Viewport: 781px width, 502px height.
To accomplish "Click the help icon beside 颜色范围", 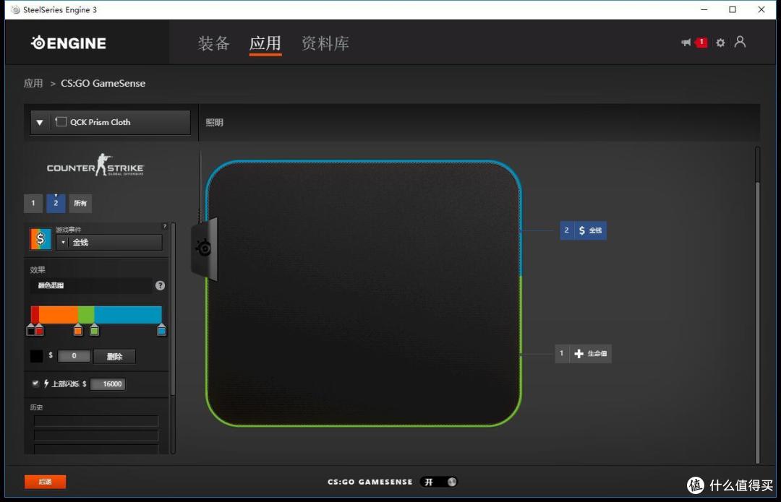I will click(160, 285).
